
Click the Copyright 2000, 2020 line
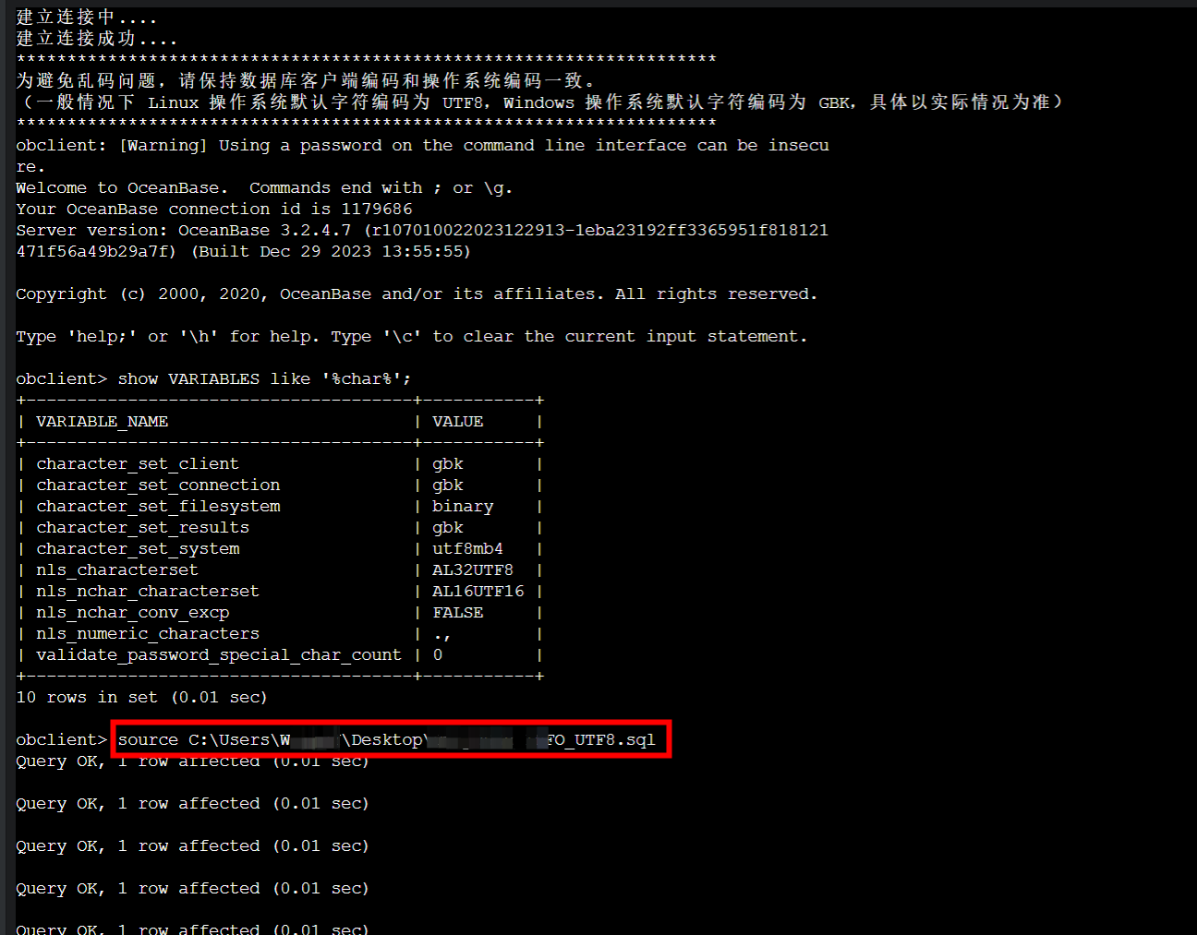pos(416,294)
